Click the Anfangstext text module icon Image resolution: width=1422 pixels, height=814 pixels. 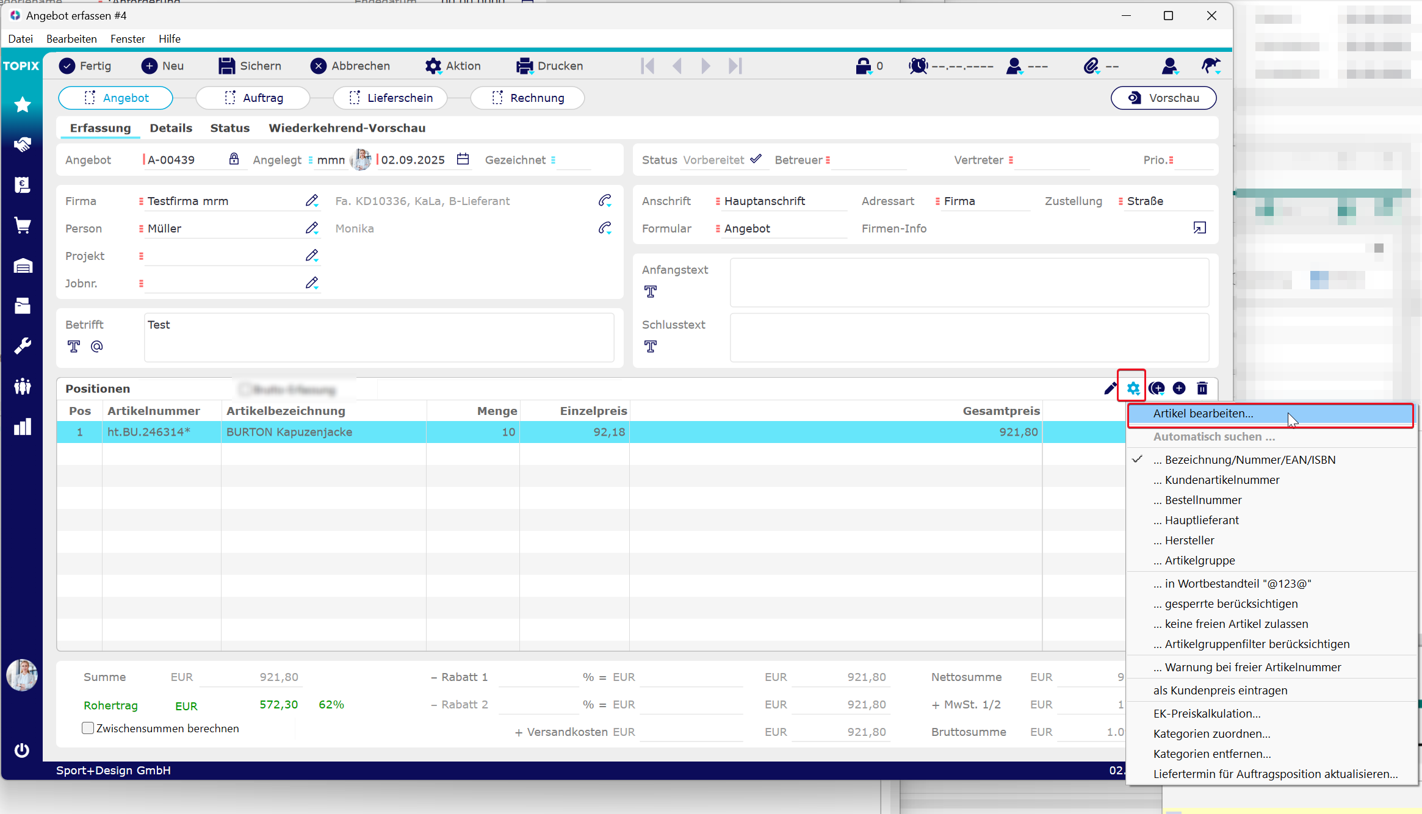click(x=651, y=292)
